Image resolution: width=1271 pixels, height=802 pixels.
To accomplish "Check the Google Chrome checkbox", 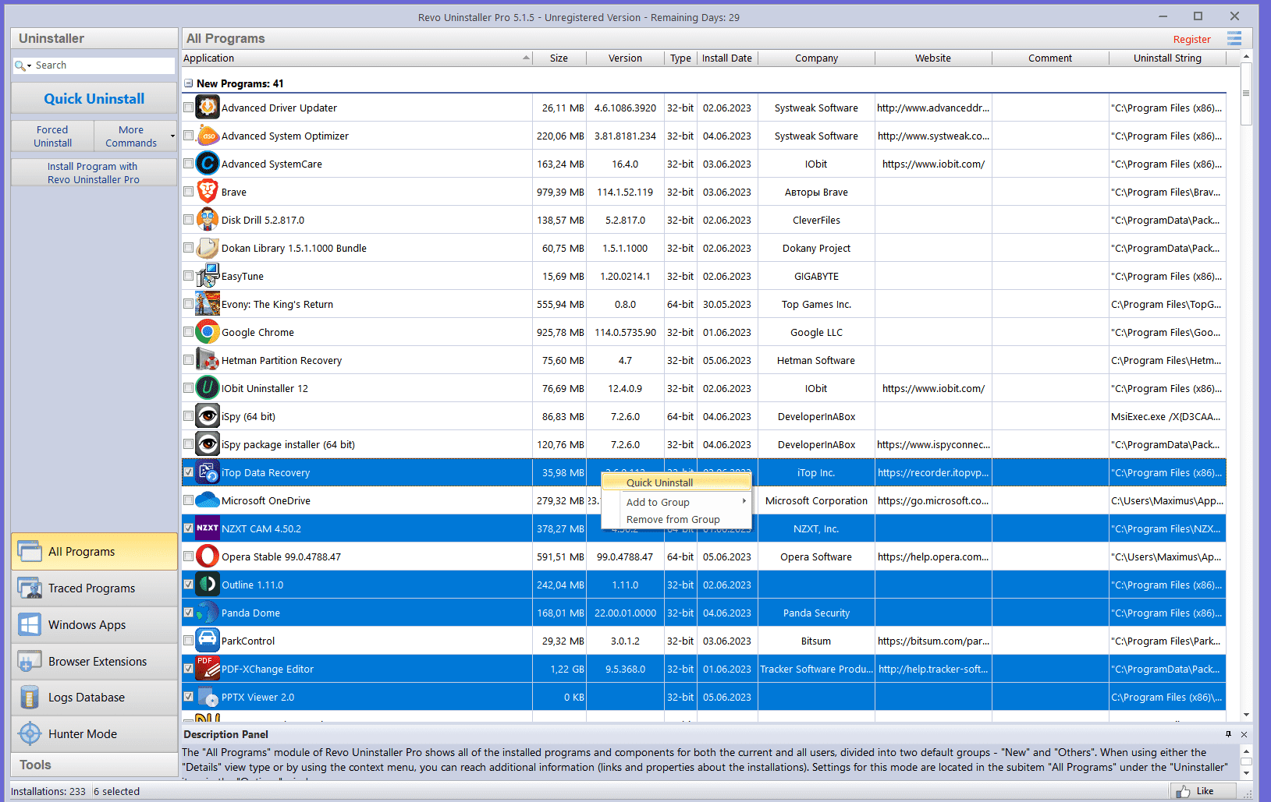I will tap(188, 332).
